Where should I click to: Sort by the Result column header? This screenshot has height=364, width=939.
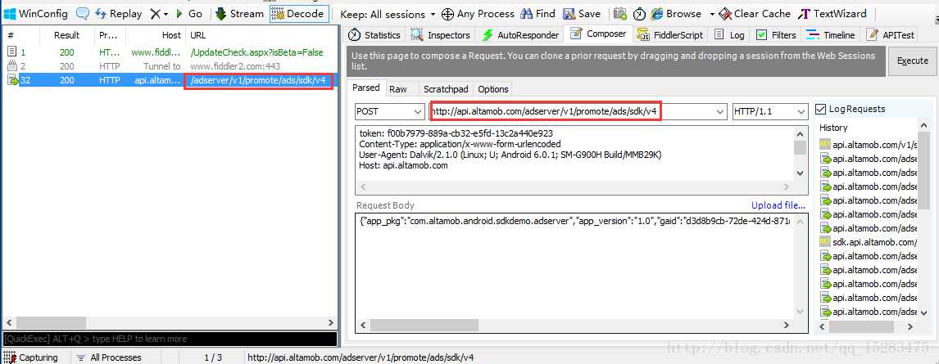coord(66,35)
